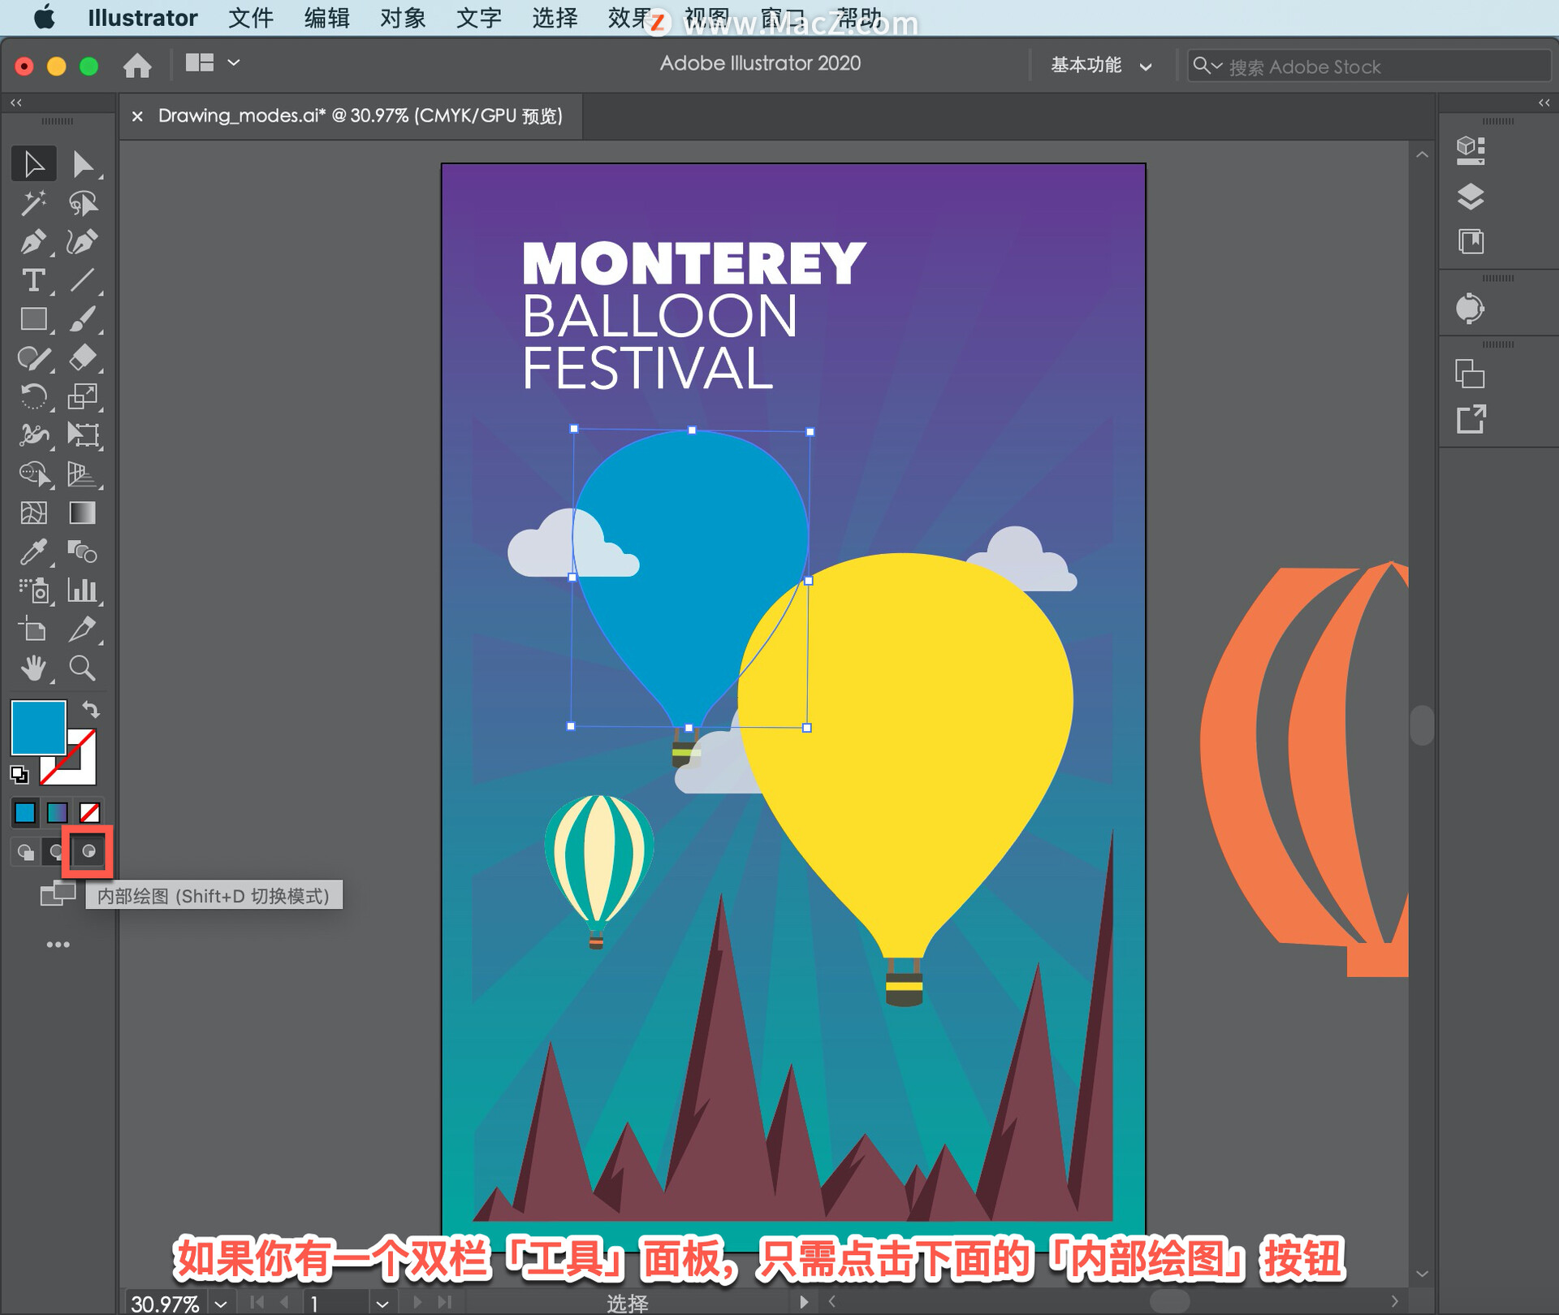Select the Eraser tool
Image resolution: width=1559 pixels, height=1315 pixels.
(82, 357)
